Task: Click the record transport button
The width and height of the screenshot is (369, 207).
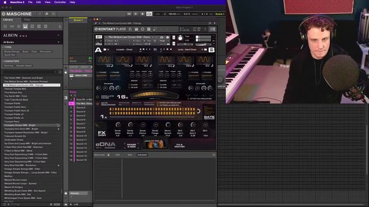Action: coord(142,14)
